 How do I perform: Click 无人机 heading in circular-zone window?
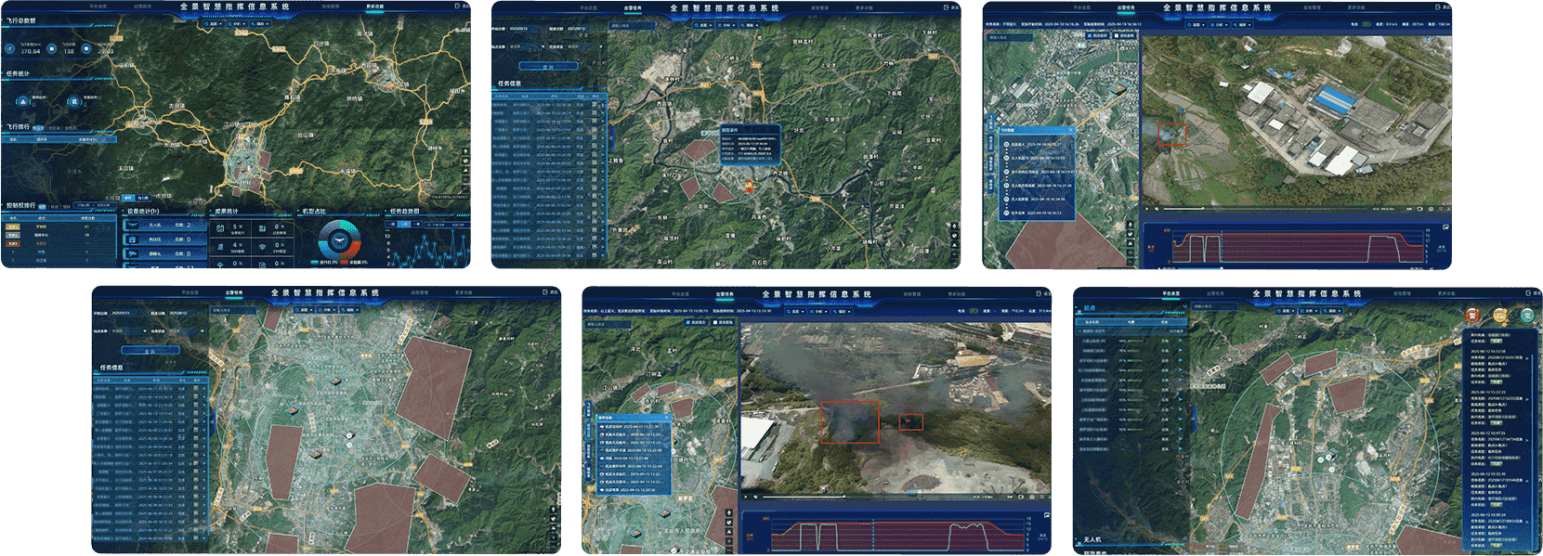1092,539
